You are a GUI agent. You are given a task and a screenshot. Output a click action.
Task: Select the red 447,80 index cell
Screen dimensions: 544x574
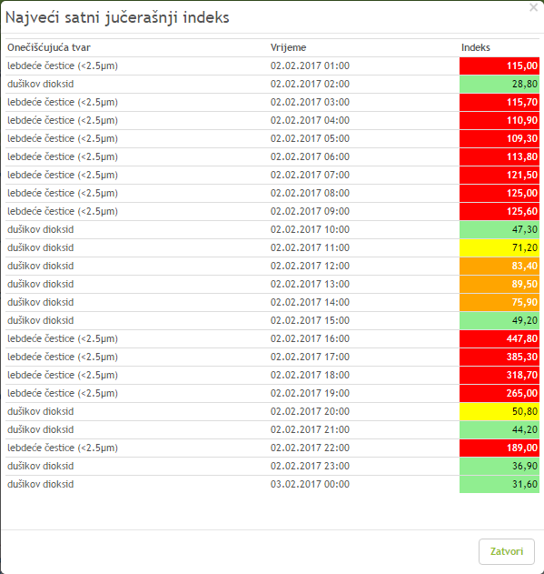click(499, 338)
